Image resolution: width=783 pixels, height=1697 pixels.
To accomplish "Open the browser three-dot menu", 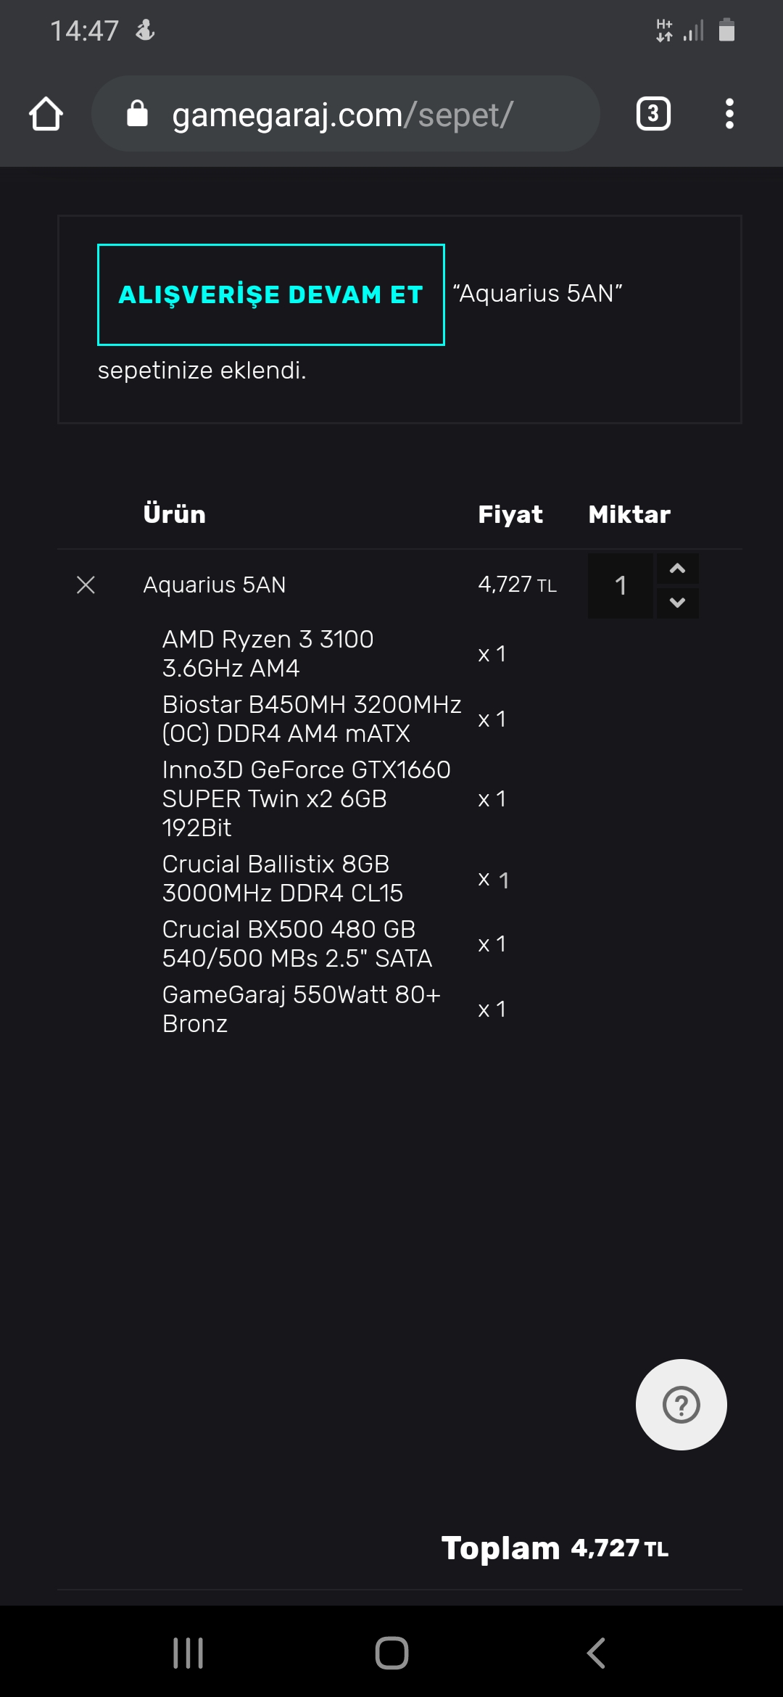I will point(729,114).
